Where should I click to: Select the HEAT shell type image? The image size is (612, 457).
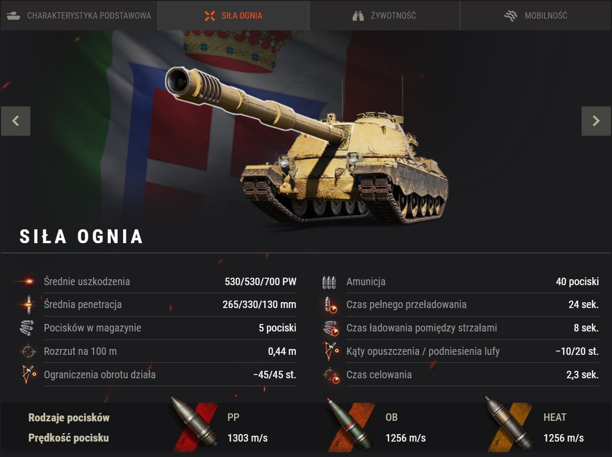click(509, 424)
